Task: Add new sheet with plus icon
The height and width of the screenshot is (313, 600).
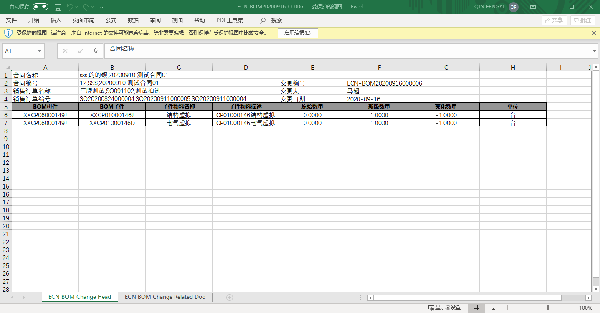Action: pyautogui.click(x=229, y=297)
